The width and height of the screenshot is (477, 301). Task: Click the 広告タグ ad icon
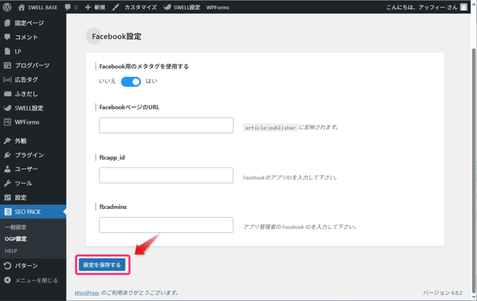pos(7,80)
